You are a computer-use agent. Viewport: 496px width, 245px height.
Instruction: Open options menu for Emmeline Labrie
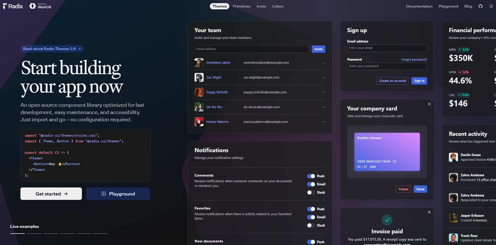(x=324, y=63)
